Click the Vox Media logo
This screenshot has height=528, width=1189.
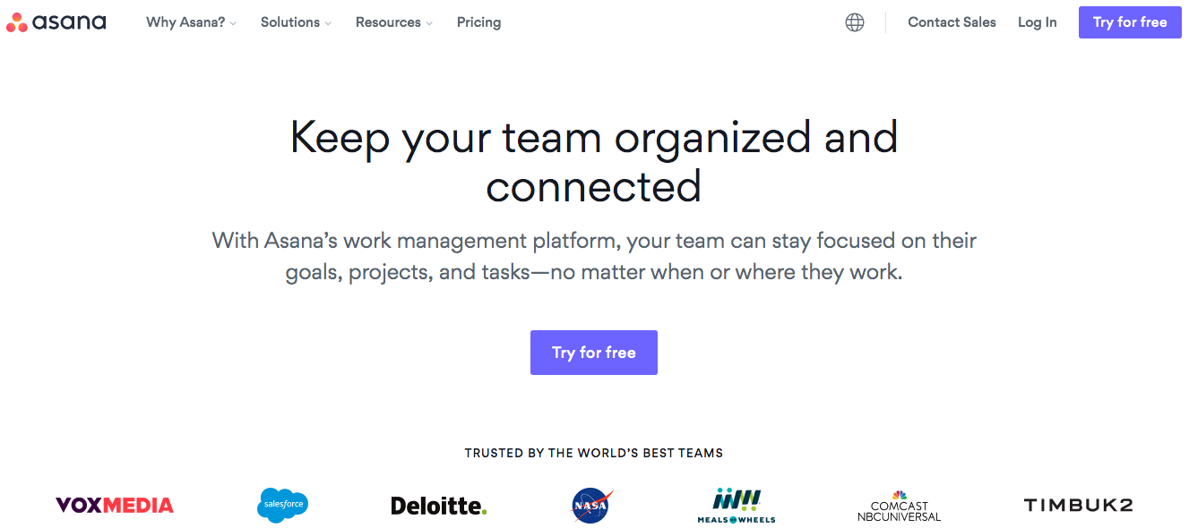tap(115, 506)
